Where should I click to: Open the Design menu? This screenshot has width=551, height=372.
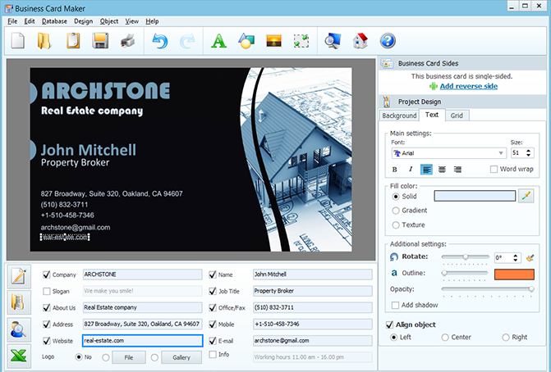pyautogui.click(x=83, y=21)
